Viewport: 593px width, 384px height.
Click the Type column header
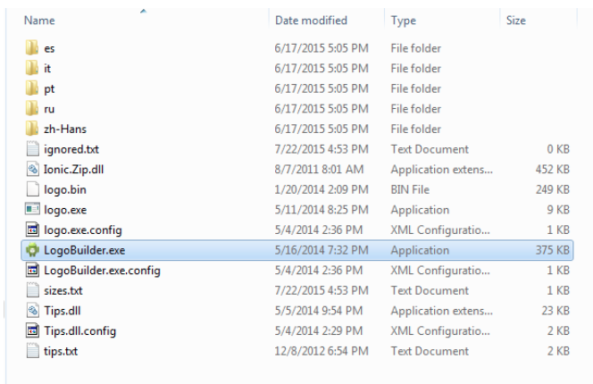click(403, 19)
